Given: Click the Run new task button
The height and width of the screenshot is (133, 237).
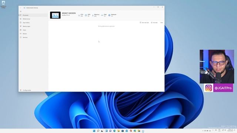Looking at the screenshot, I should (144, 23).
